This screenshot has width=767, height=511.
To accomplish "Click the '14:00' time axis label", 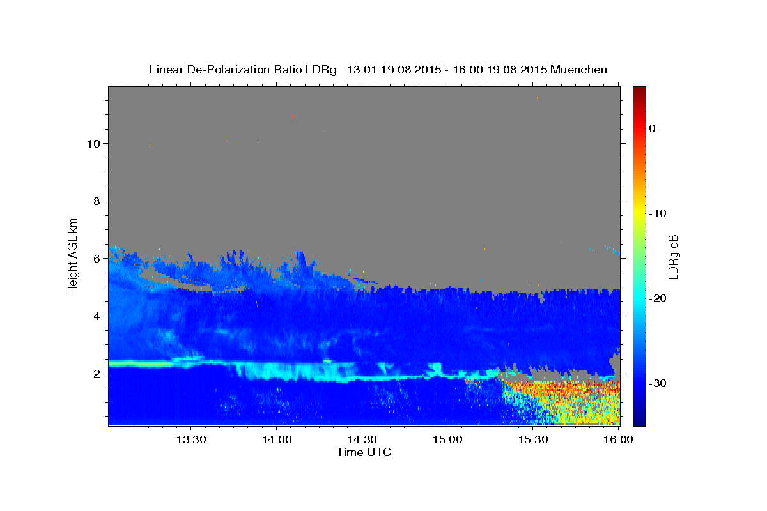I will click(x=276, y=439).
